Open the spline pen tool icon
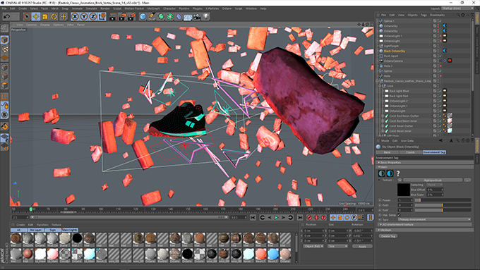Image resolution: width=480 pixels, height=270 pixels. coord(152,16)
